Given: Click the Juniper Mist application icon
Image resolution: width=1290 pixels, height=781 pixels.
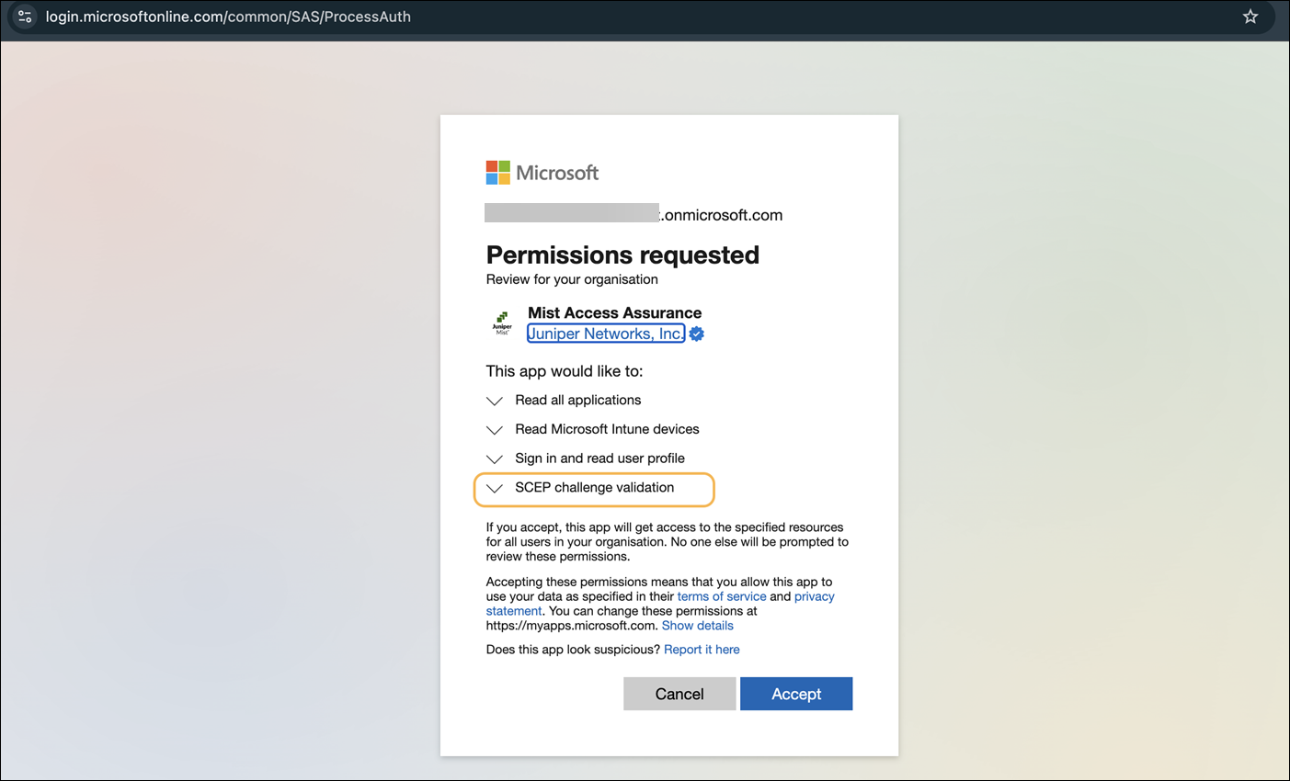Looking at the screenshot, I should 502,323.
